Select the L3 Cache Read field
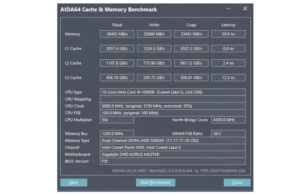Viewport: 300px width, 196px height. [x=117, y=78]
